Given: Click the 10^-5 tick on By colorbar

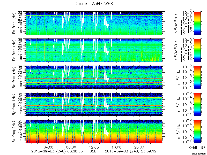Looking at the screenshot, I should click(x=187, y=105).
